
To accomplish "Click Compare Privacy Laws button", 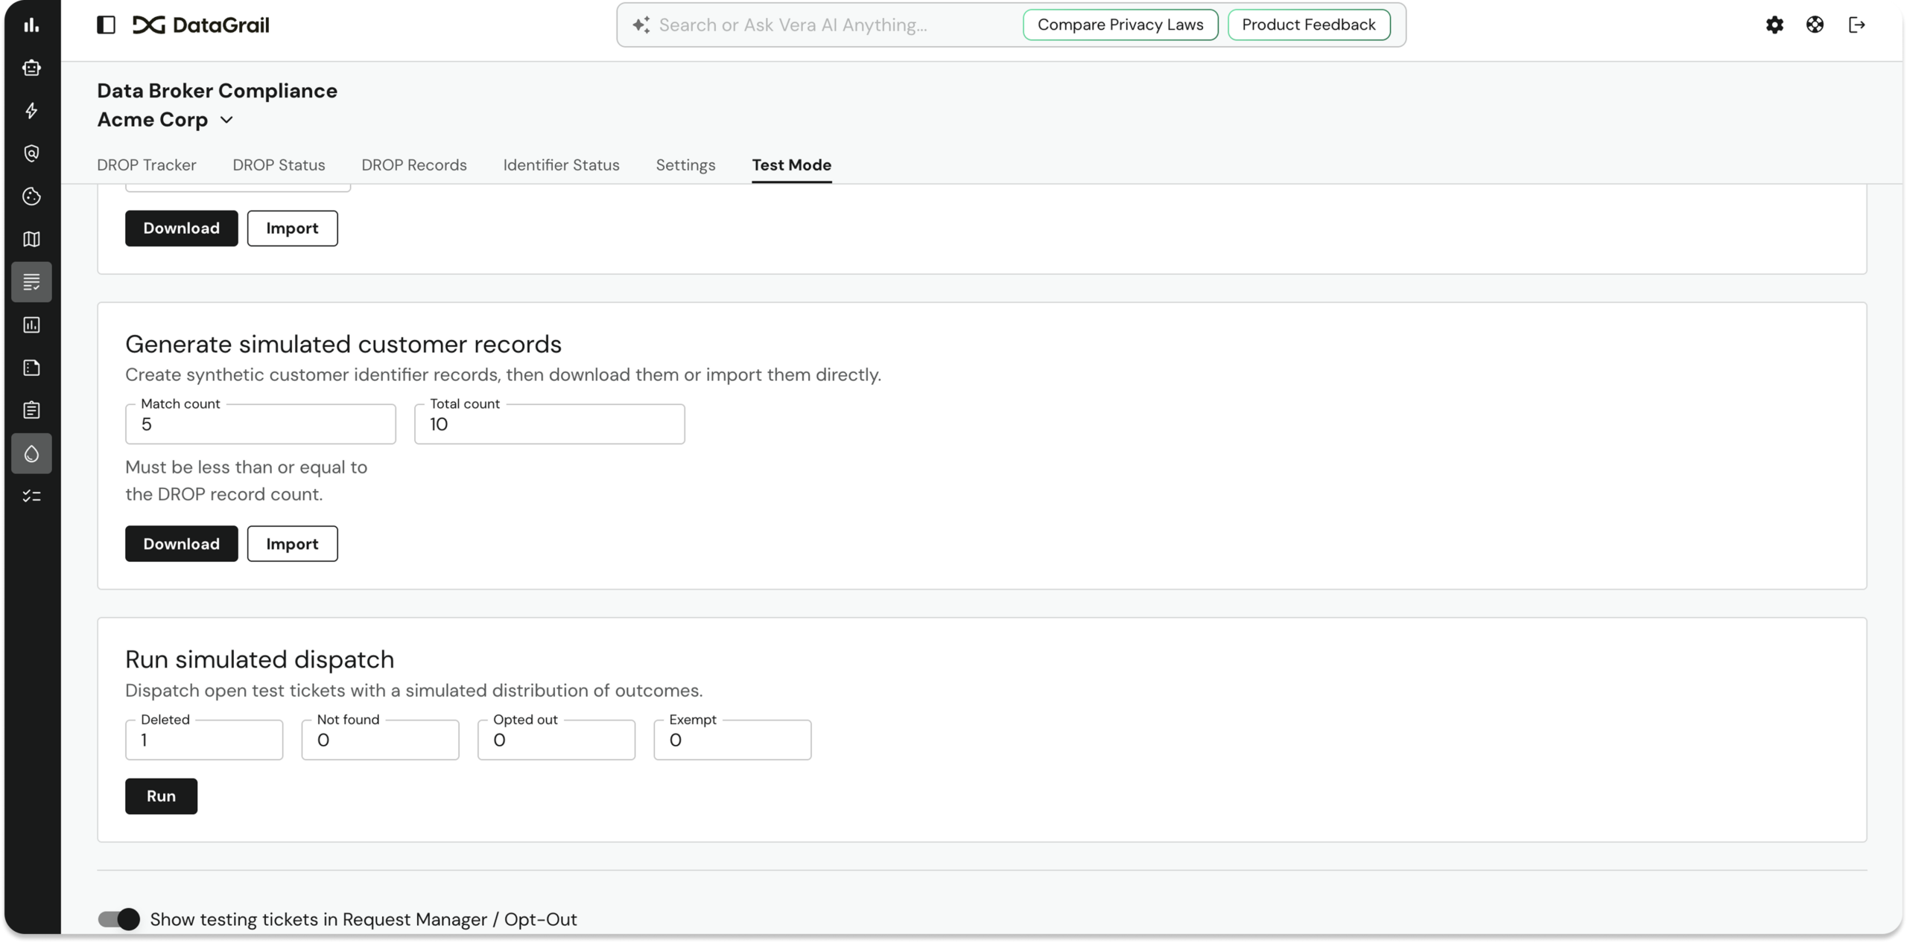I will [x=1120, y=25].
